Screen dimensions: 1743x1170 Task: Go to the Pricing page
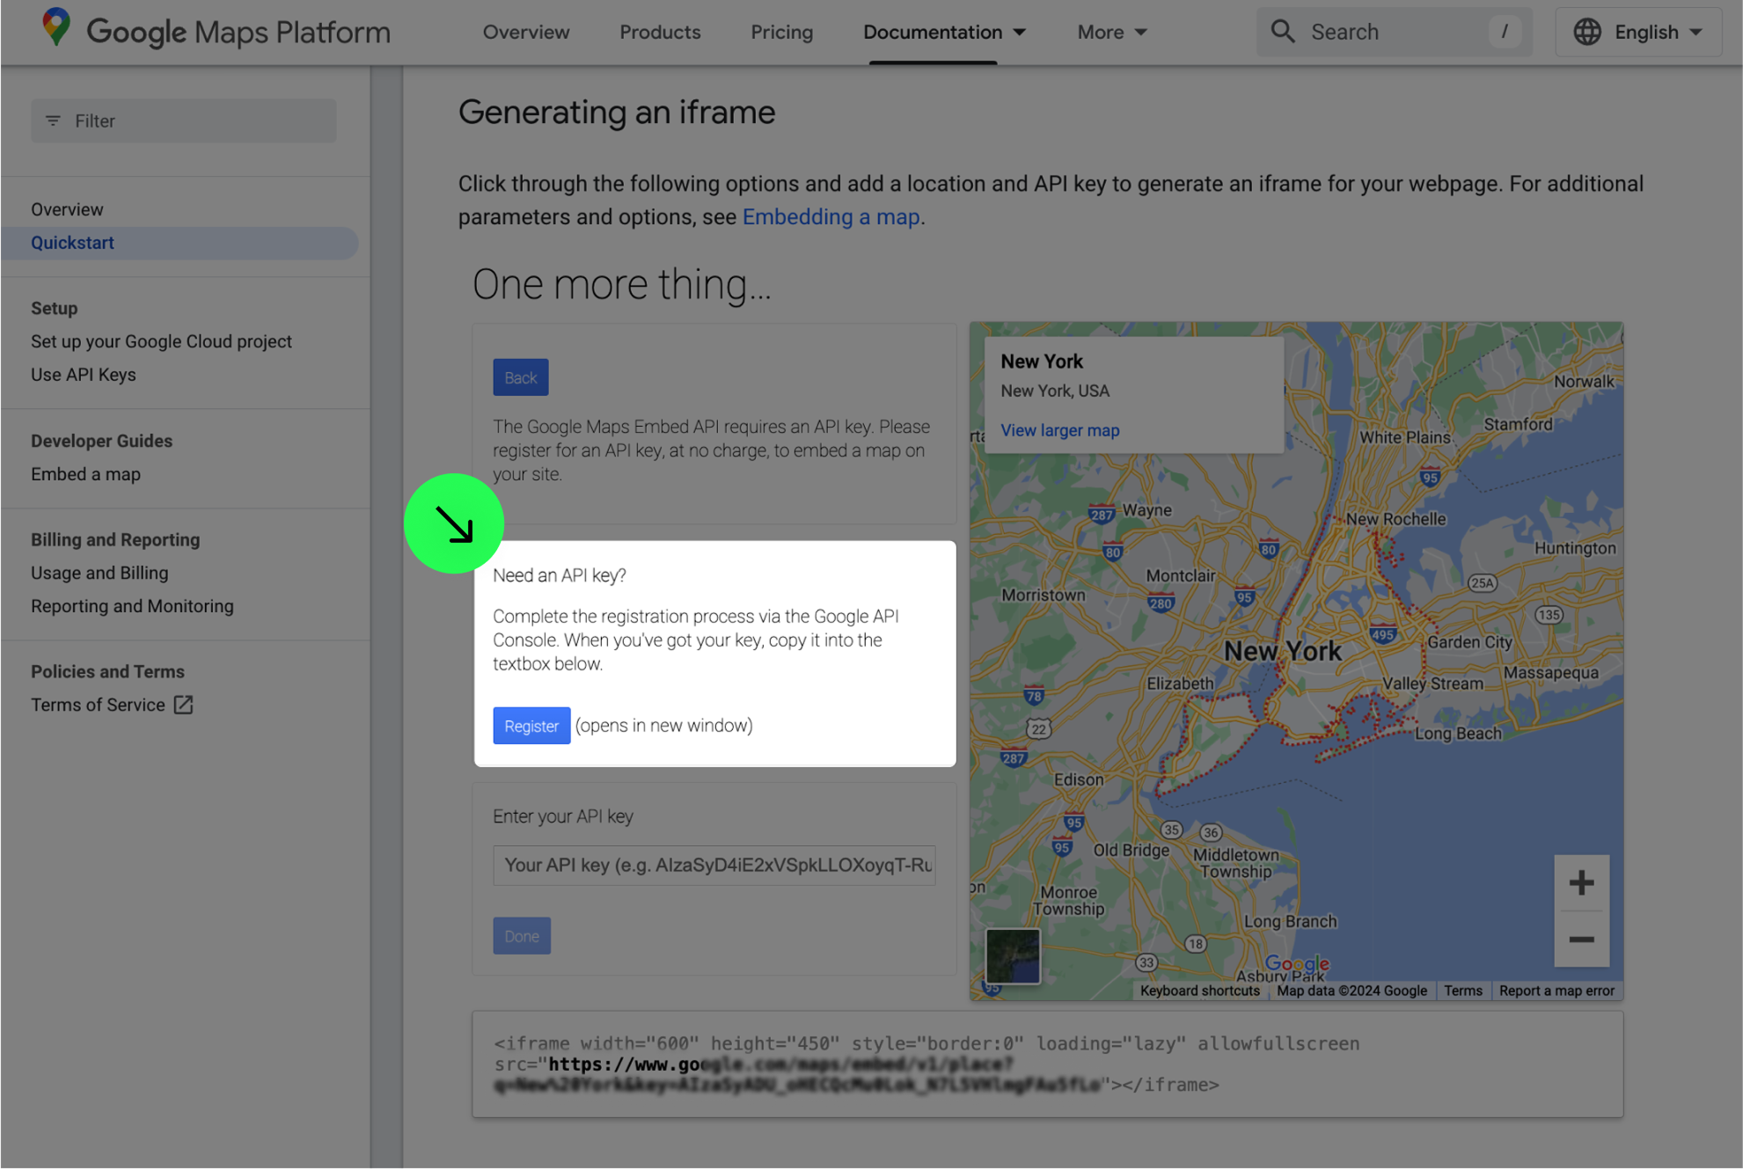point(781,32)
